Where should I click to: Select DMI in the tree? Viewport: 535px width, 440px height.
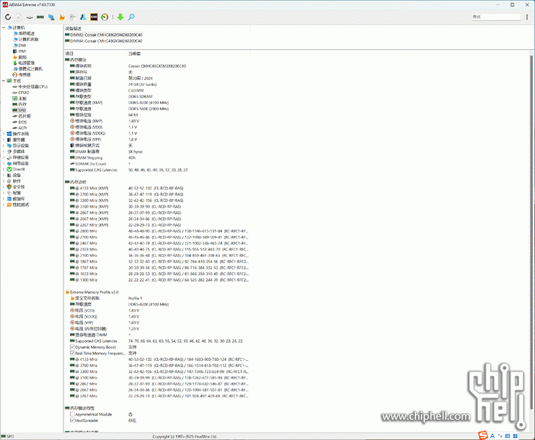pos(22,45)
